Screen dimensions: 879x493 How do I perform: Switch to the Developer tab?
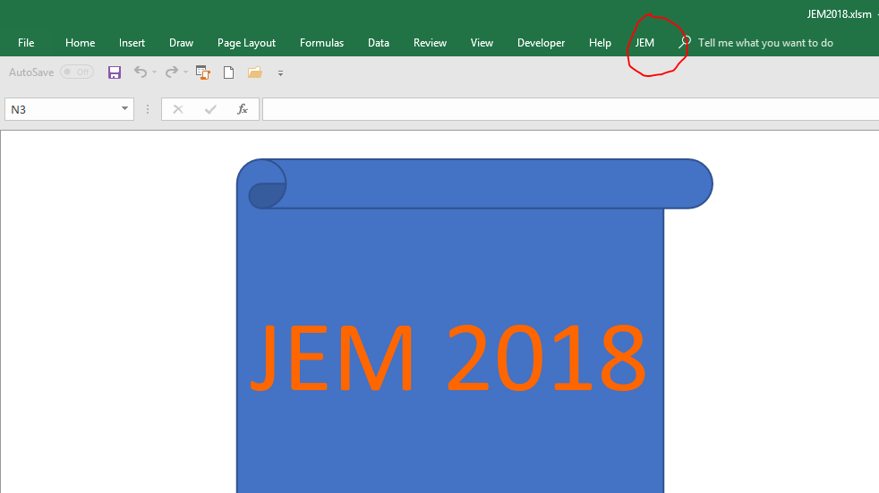541,43
